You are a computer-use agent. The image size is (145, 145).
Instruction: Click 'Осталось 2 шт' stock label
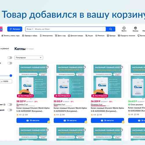pyautogui.click(x=22, y=104)
